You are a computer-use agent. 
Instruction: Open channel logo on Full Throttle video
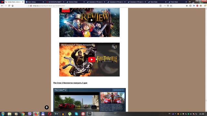pyautogui.click(x=114, y=46)
